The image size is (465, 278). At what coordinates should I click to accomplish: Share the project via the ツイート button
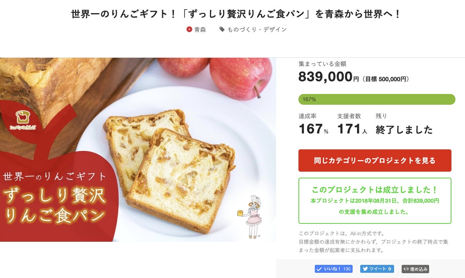377,269
